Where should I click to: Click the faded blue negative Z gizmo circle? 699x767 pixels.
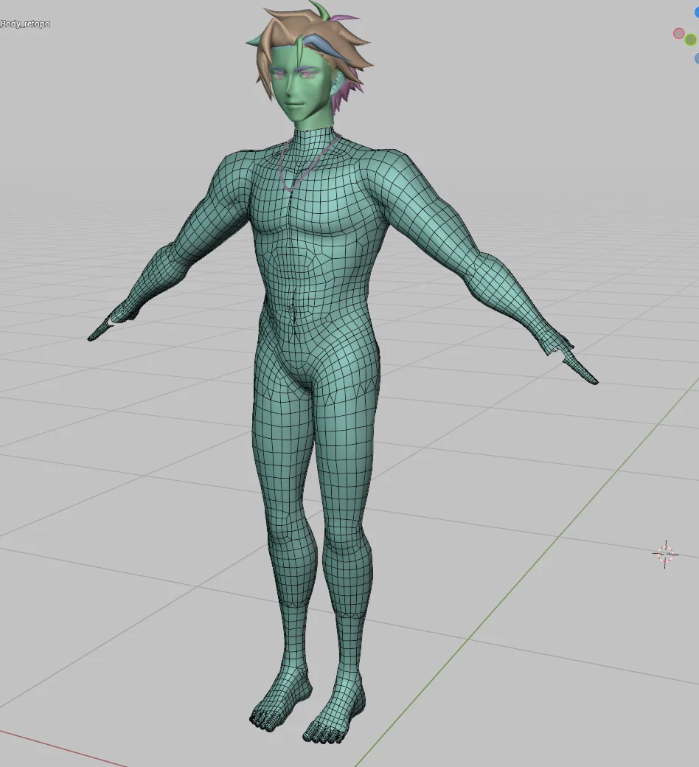[x=697, y=58]
